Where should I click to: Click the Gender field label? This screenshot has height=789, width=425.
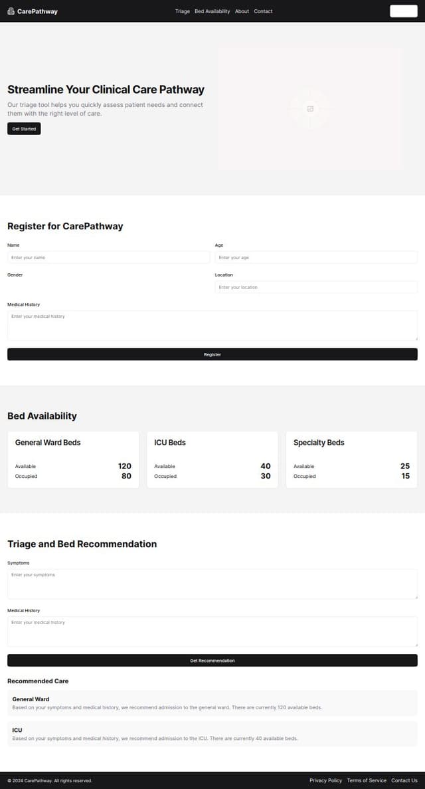15,275
